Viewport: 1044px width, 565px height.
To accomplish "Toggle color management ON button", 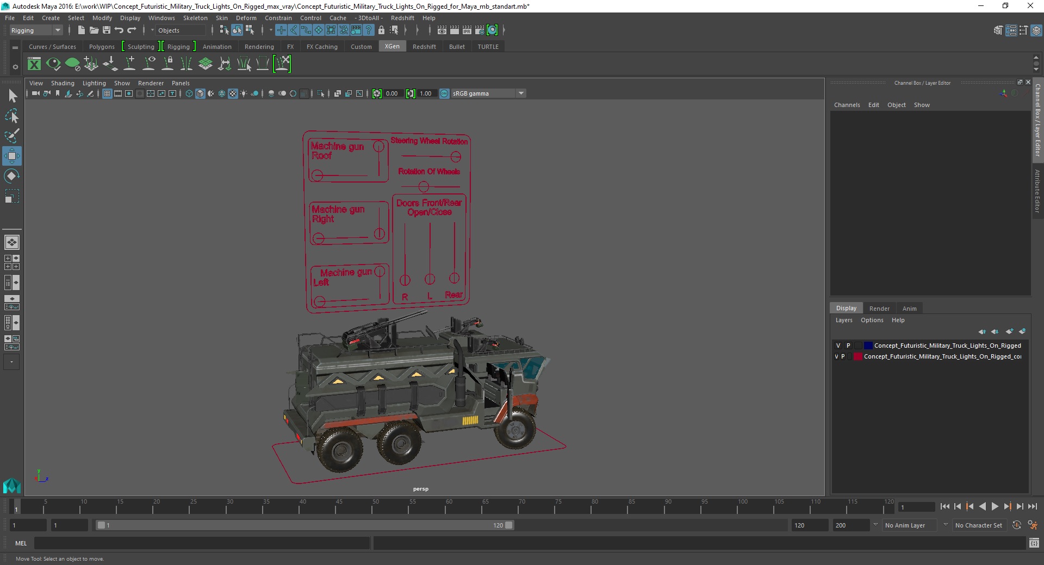I will (444, 93).
